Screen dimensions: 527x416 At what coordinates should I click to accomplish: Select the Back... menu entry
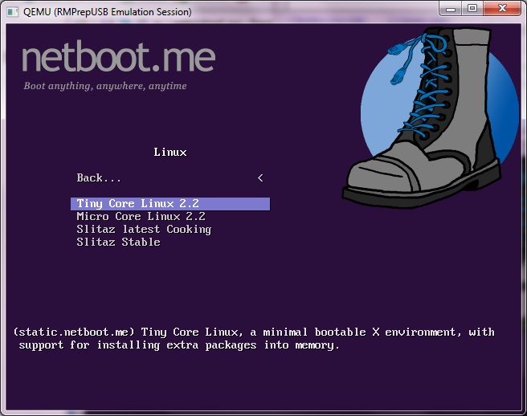pyautogui.click(x=170, y=178)
